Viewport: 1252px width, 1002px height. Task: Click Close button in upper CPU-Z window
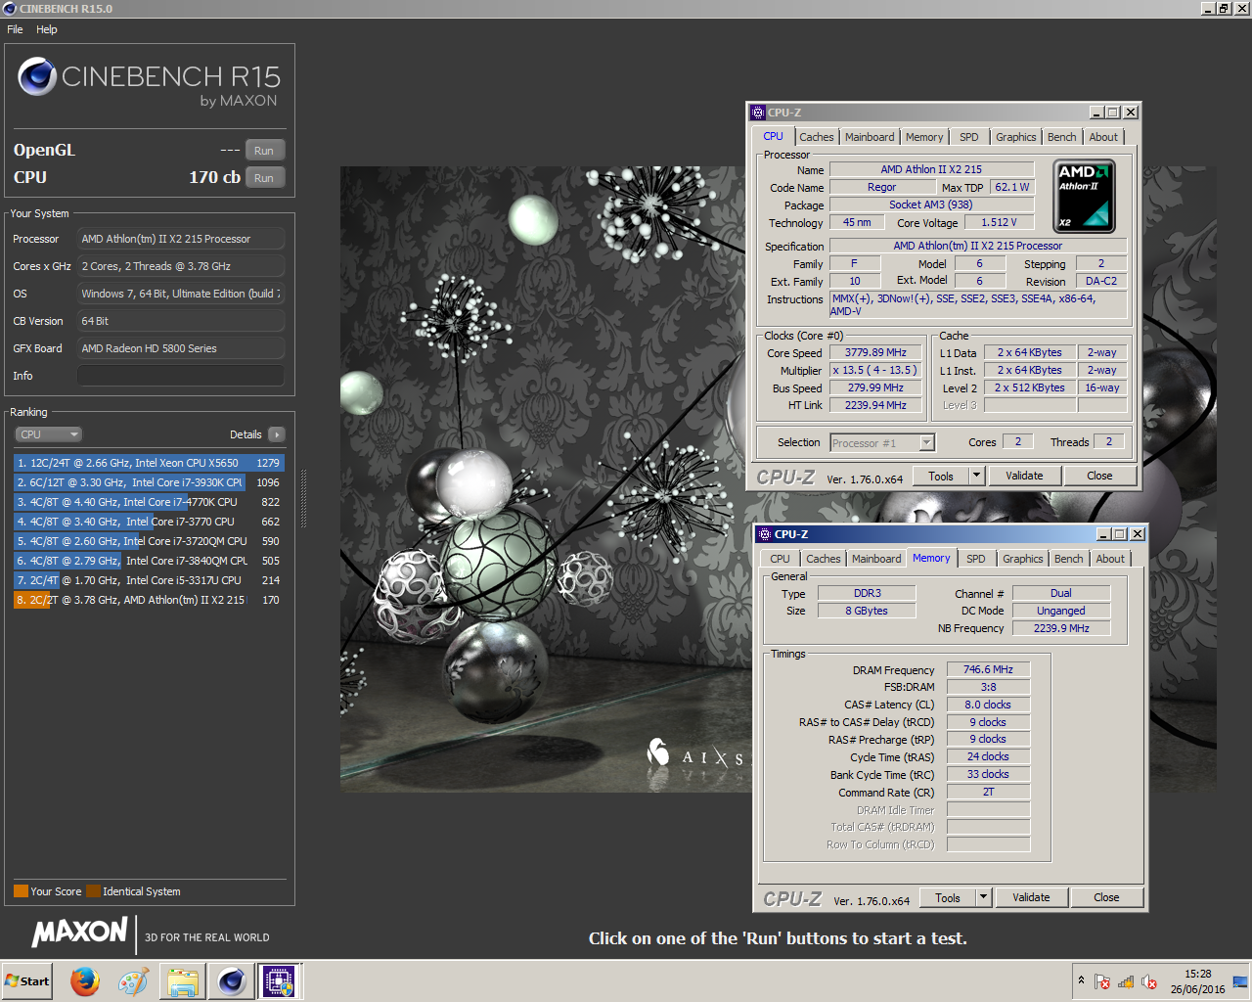1099,477
